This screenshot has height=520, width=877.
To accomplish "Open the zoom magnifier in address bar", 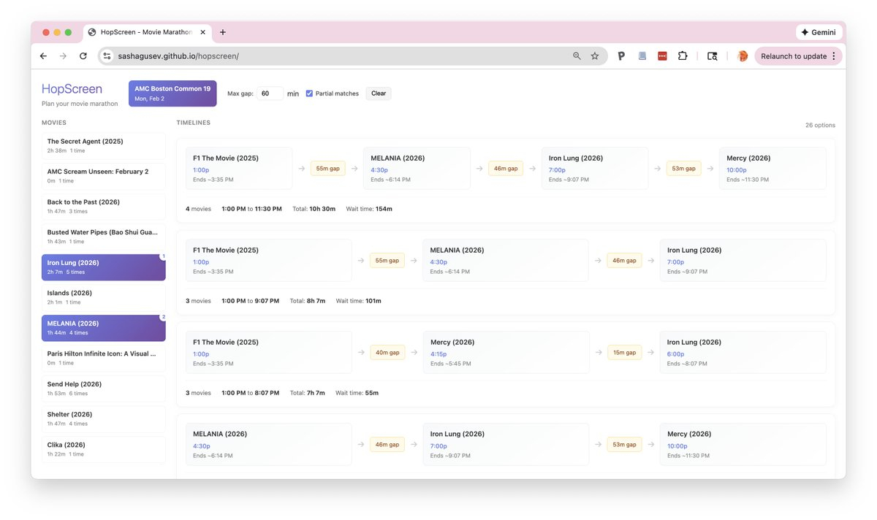I will click(x=577, y=56).
